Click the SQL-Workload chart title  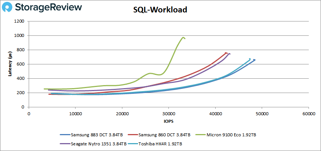160,9
